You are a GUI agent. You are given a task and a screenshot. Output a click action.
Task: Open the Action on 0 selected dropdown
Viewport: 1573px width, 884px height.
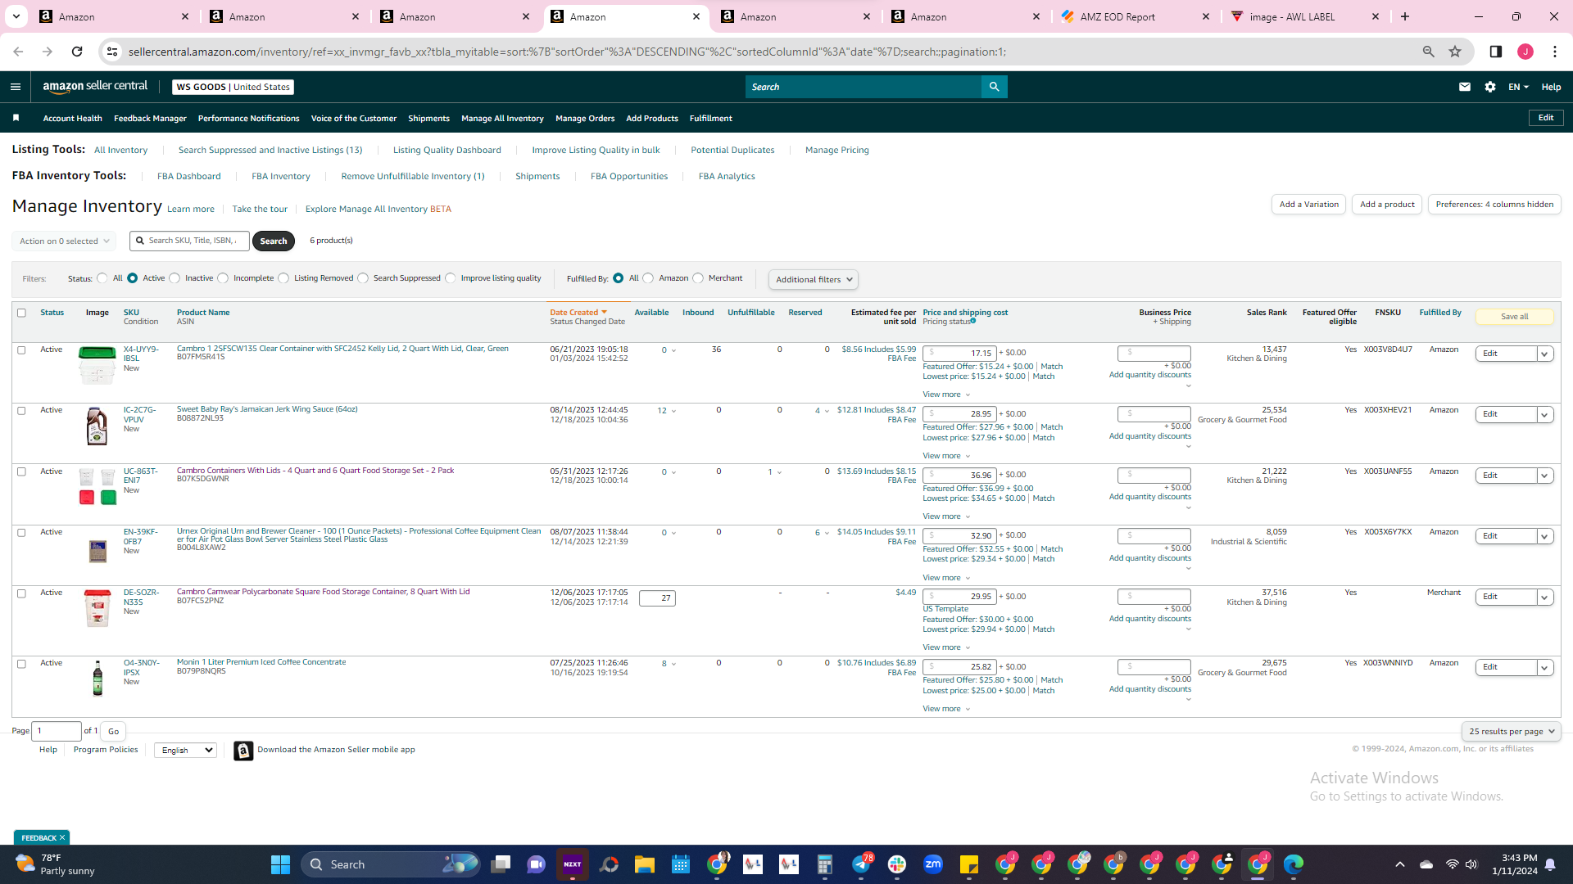(64, 241)
